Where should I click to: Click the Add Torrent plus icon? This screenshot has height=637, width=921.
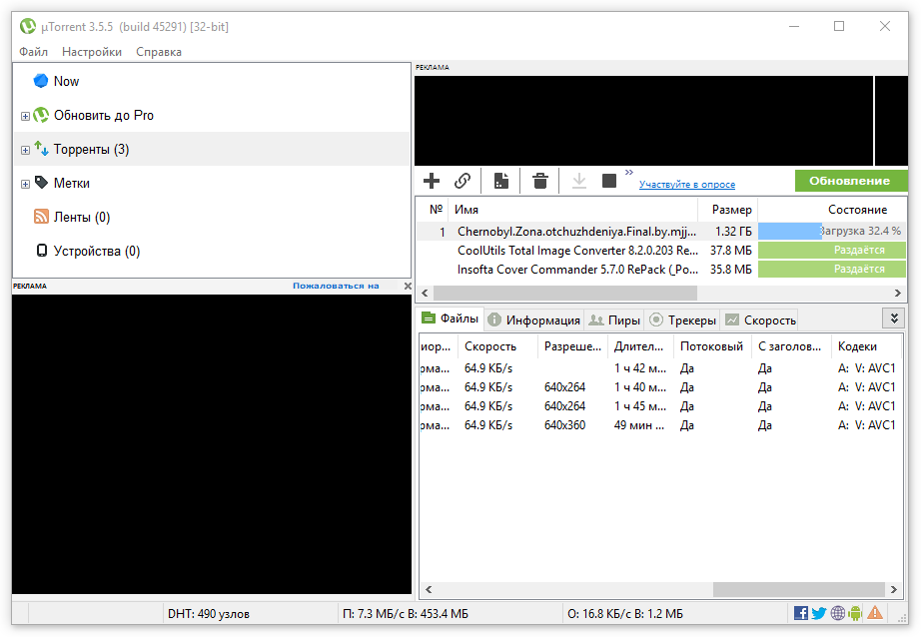[432, 181]
